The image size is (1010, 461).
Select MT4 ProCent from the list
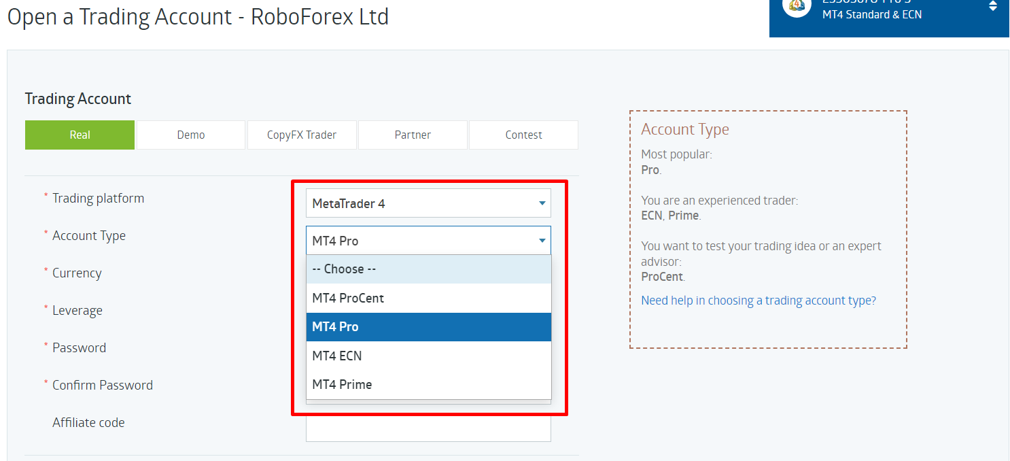[x=428, y=298]
